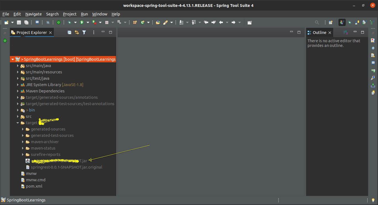Viewport: 378px width, 205px height.
Task: Click Collapse All in Project Explorer
Action: pos(69,33)
